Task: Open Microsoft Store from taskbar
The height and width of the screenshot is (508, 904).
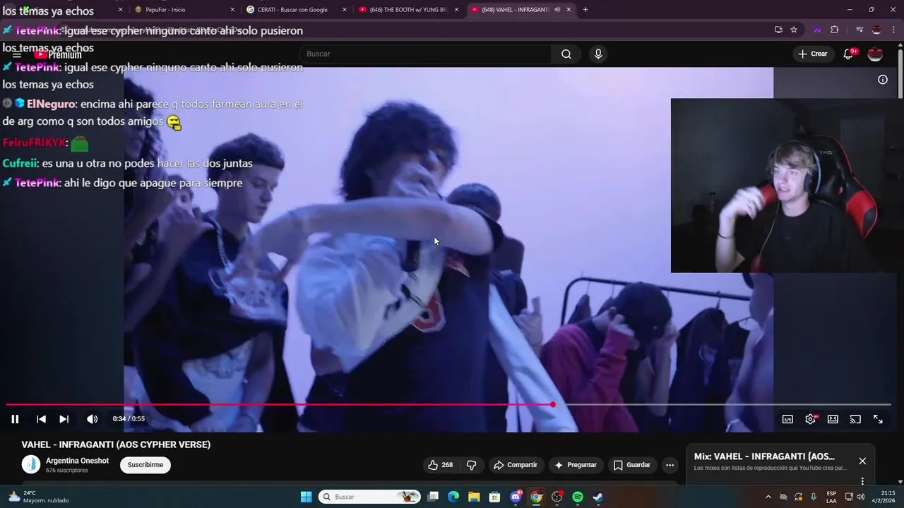Action: 495,497
